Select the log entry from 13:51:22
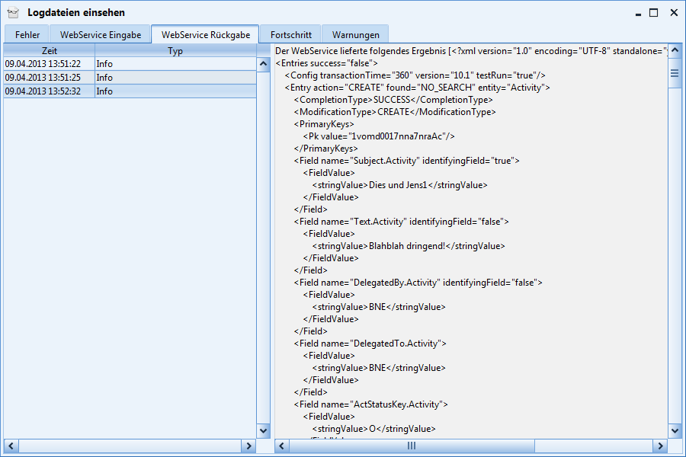 48,64
